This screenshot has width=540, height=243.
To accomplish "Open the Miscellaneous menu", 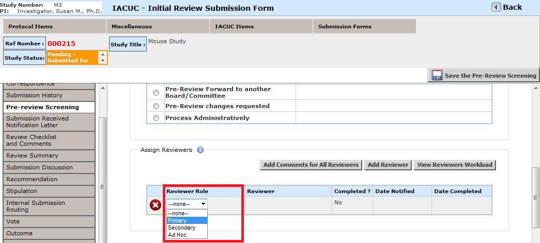I will [x=158, y=26].
